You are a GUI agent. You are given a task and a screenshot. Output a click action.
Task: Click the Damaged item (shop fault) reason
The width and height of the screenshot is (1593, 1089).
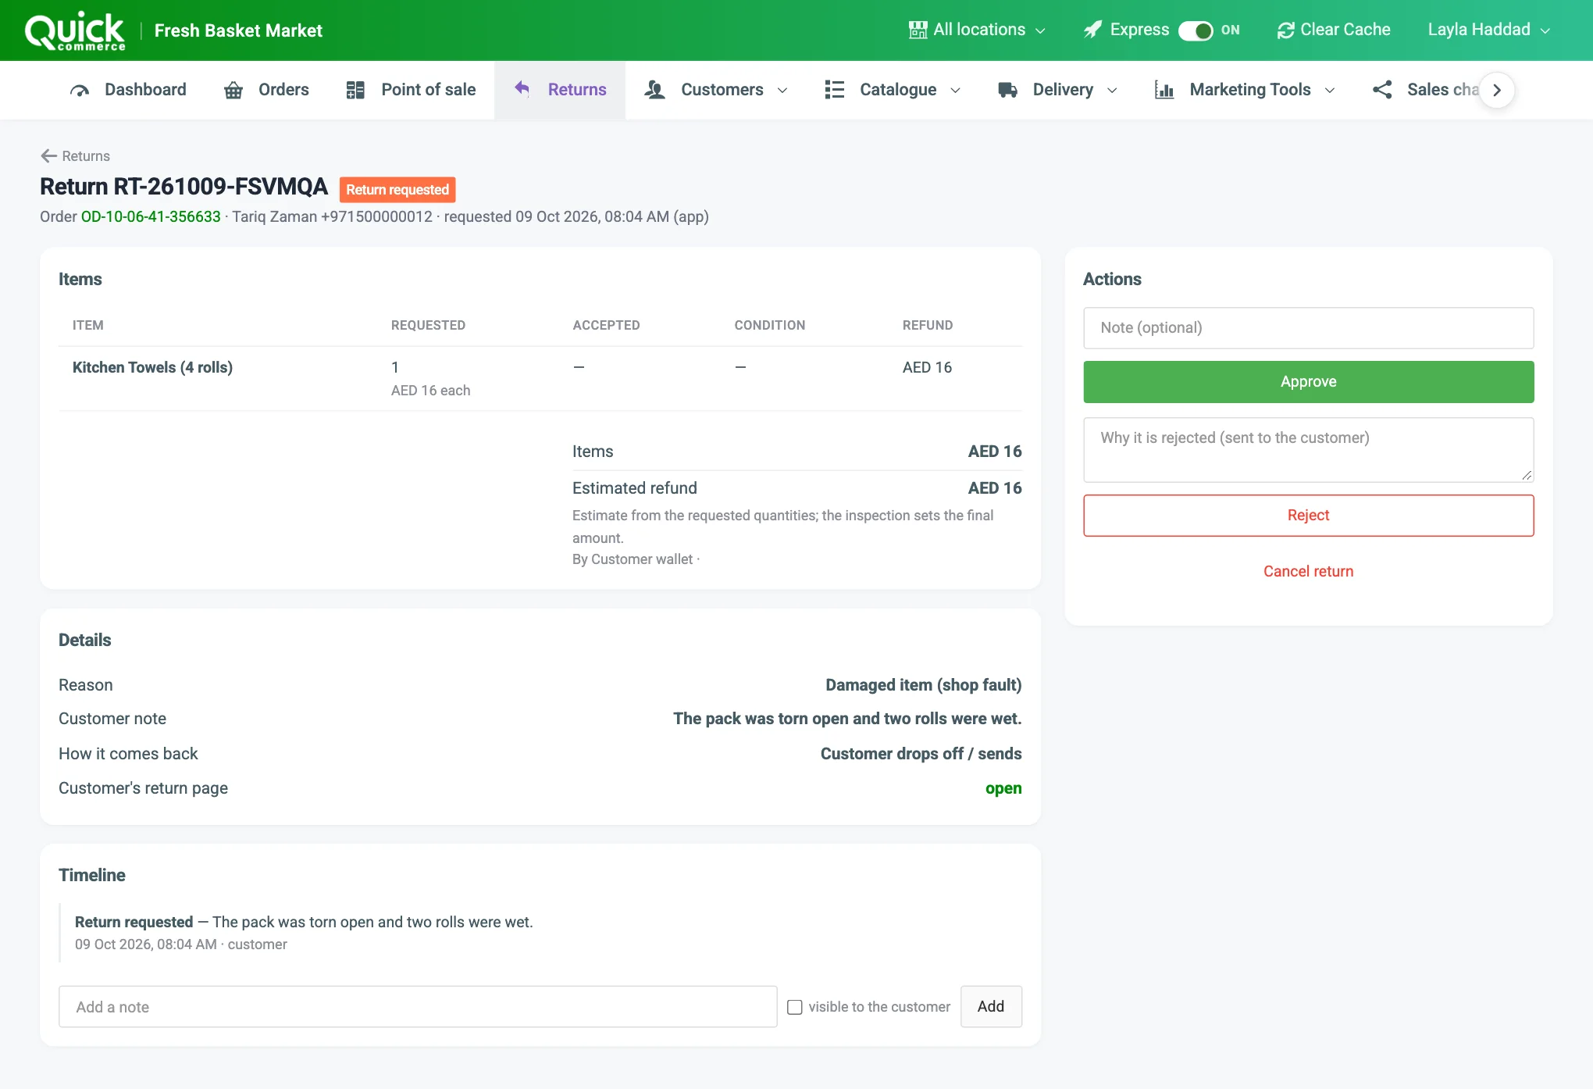(923, 685)
